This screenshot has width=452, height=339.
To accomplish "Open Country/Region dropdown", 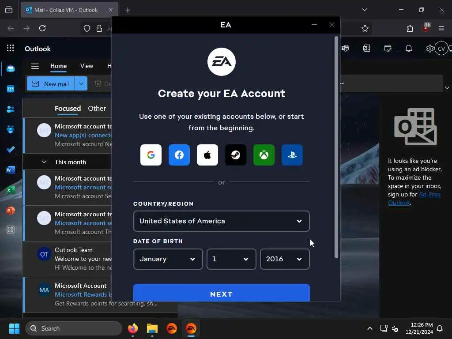I will tap(222, 221).
